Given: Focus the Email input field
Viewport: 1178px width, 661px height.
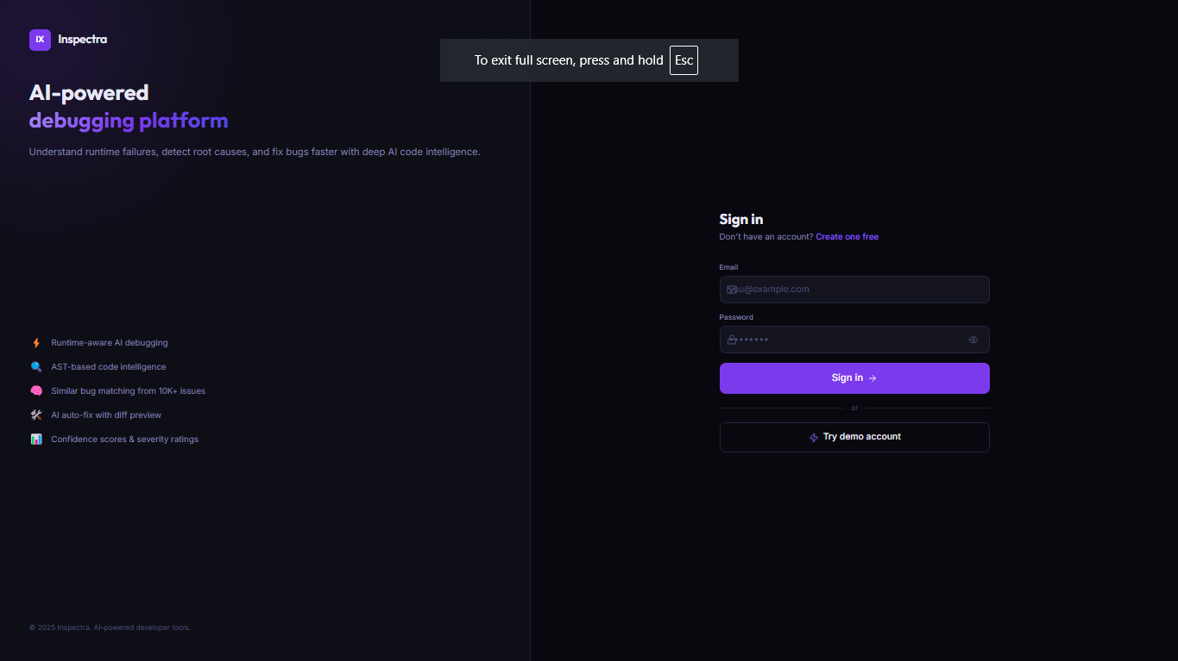Looking at the screenshot, I should (854, 290).
